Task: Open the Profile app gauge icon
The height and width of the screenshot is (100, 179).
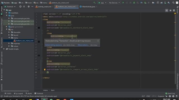Action: point(142,2)
